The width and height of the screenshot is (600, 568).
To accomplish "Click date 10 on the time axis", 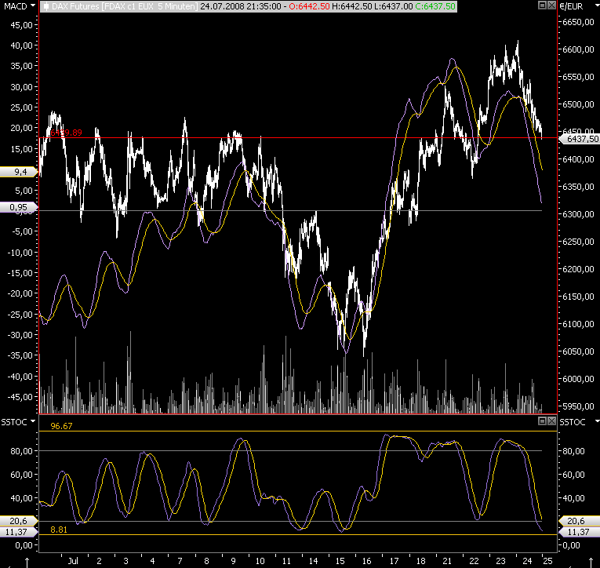I will [260, 561].
